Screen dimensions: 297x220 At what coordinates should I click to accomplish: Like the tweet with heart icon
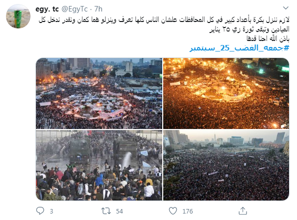click(173, 211)
